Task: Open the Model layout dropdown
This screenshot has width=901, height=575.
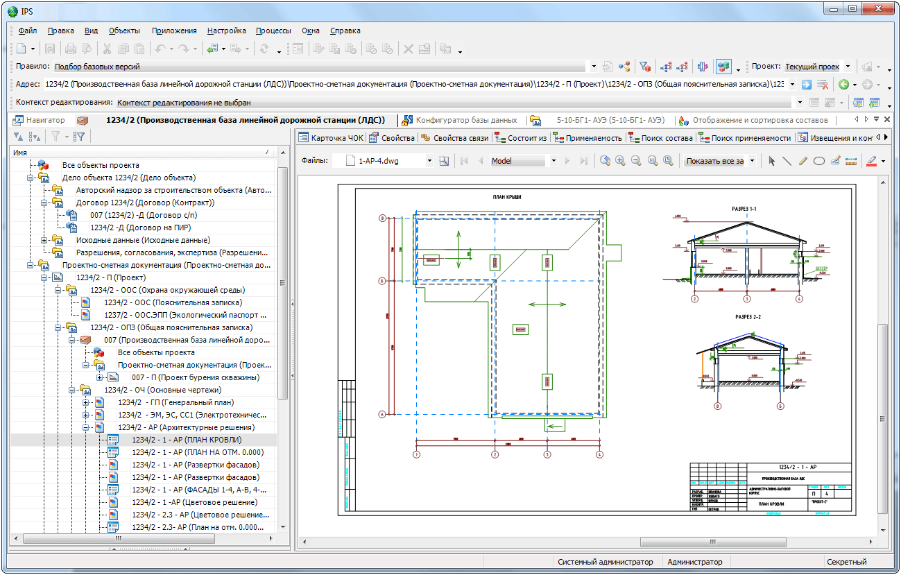Action: click(553, 161)
